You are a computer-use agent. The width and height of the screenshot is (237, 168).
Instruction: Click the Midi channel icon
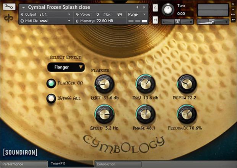(22, 21)
